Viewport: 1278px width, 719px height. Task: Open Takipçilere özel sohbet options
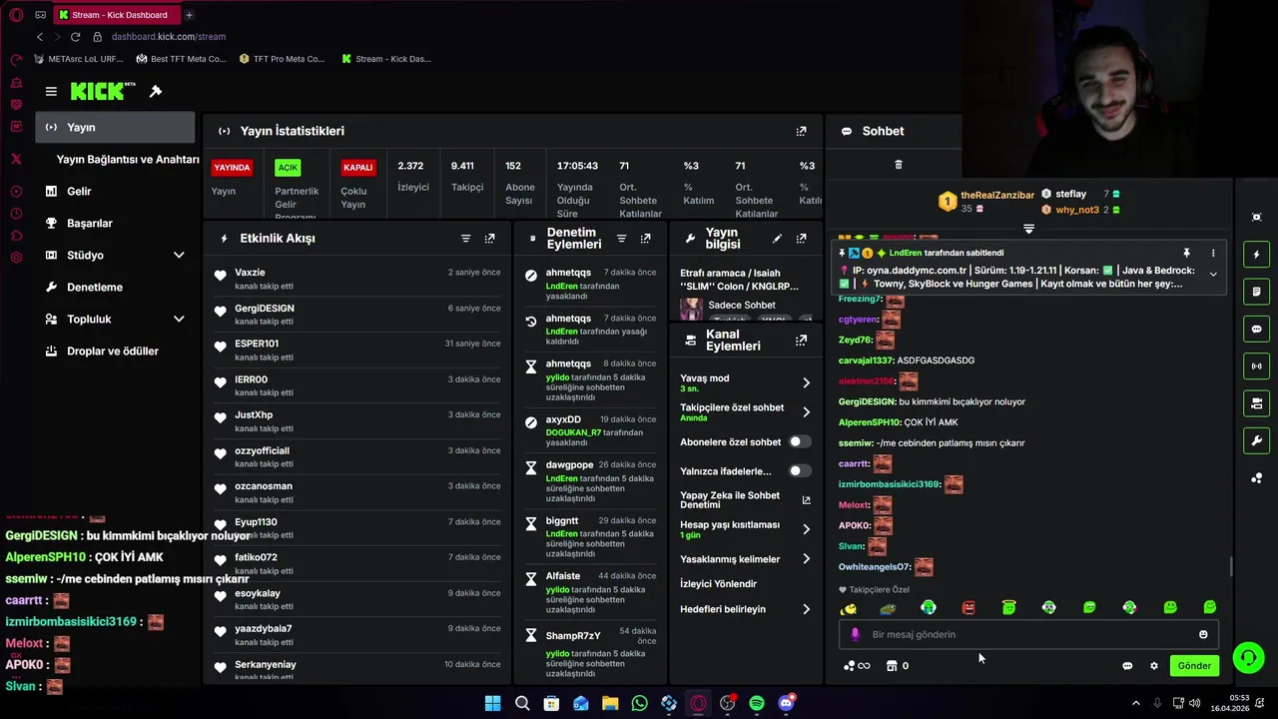click(806, 411)
